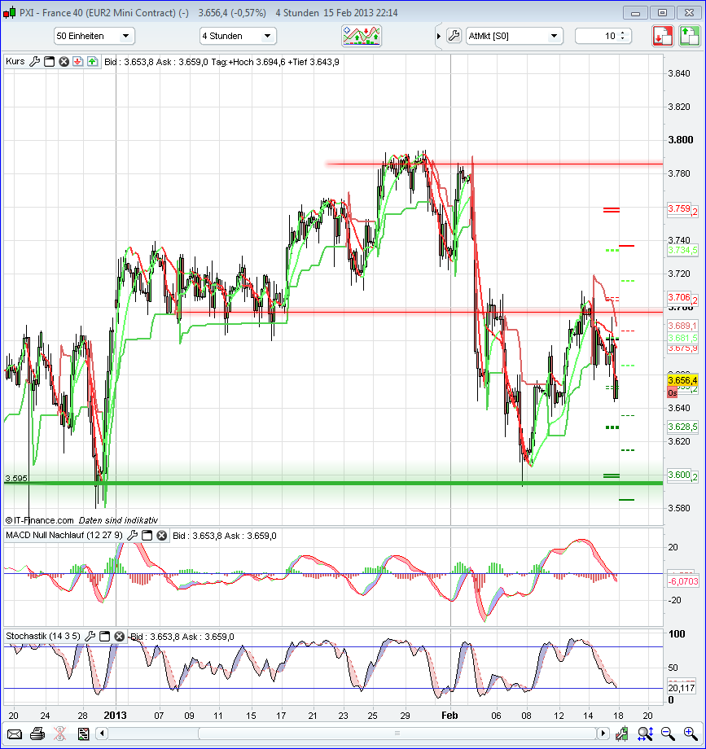Click the 3.628,5 green price label

[x=682, y=427]
